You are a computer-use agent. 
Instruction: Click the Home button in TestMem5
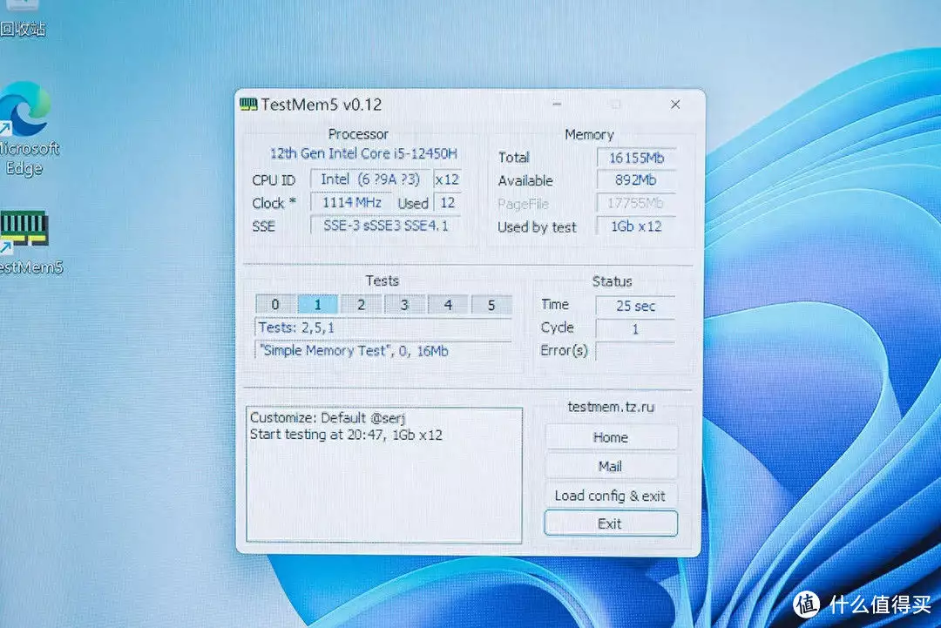coord(610,437)
